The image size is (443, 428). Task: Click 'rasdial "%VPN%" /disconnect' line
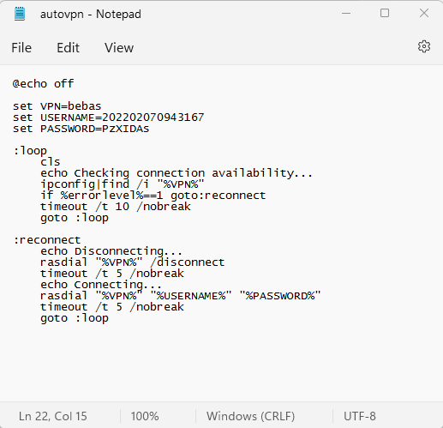click(x=132, y=262)
